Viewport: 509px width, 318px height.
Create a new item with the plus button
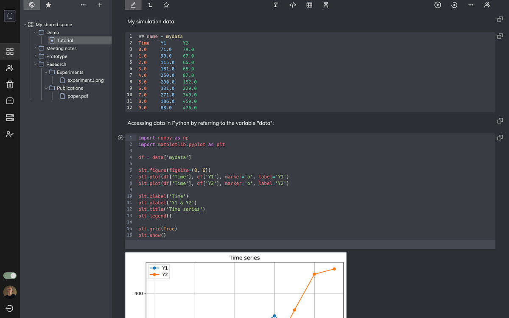tap(100, 5)
